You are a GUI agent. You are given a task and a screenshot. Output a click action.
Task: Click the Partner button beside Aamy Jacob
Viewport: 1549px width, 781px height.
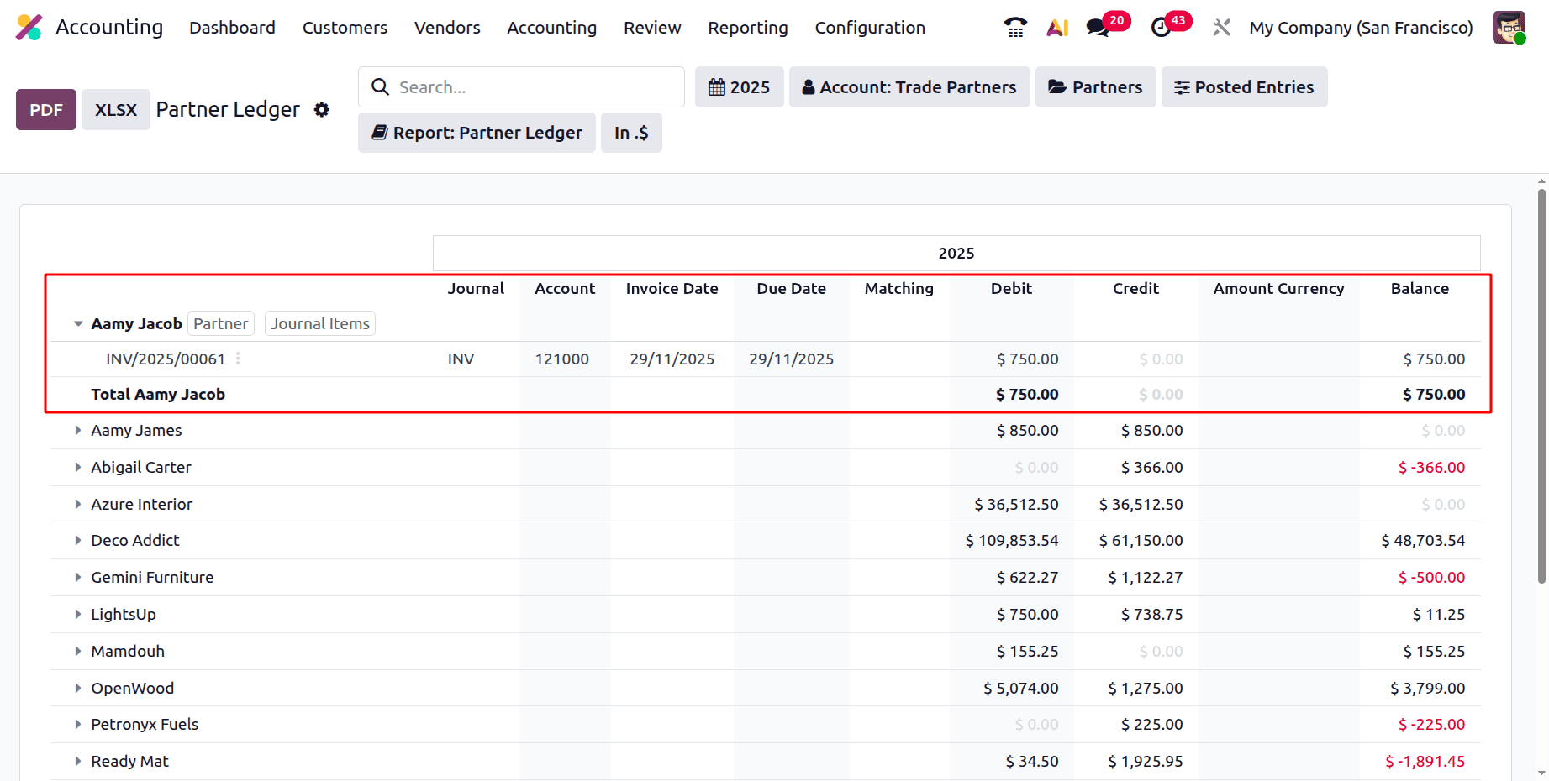pos(221,323)
